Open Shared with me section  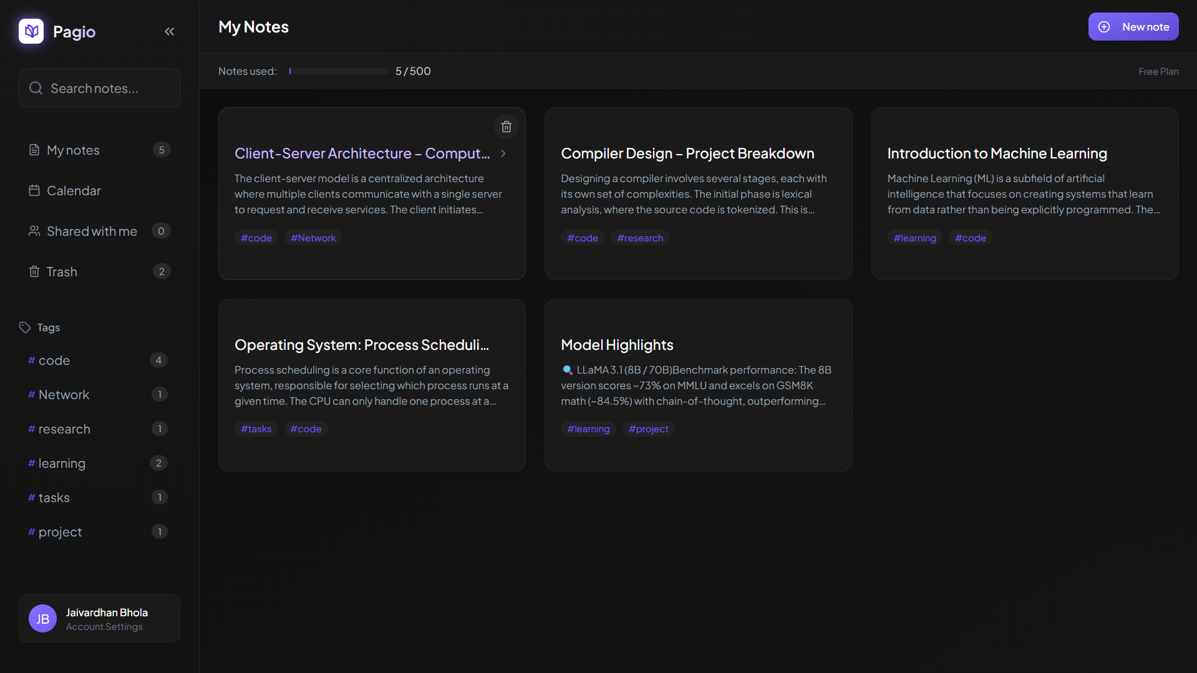(x=99, y=231)
